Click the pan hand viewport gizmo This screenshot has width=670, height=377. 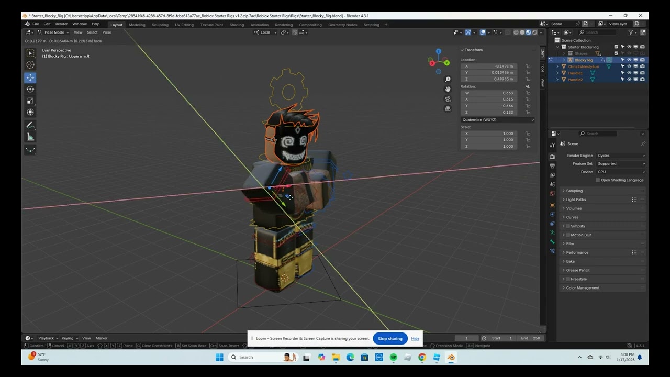[x=448, y=89]
